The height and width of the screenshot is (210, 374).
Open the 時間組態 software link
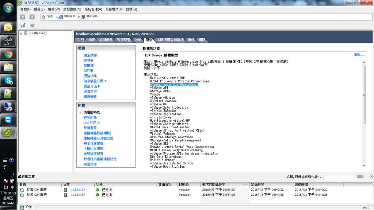(x=90, y=118)
